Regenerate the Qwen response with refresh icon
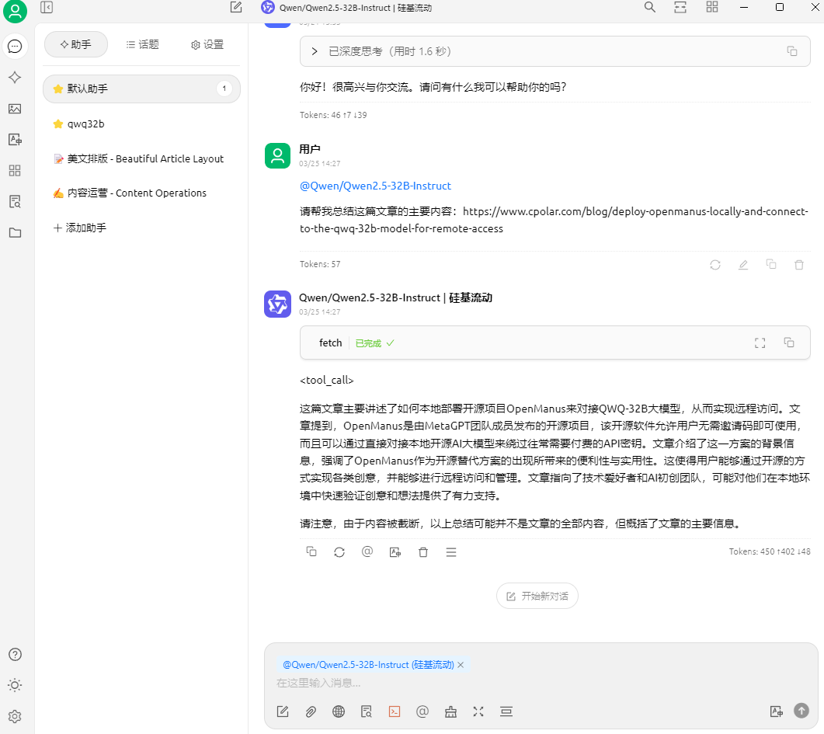The height and width of the screenshot is (734, 824). pyautogui.click(x=339, y=552)
